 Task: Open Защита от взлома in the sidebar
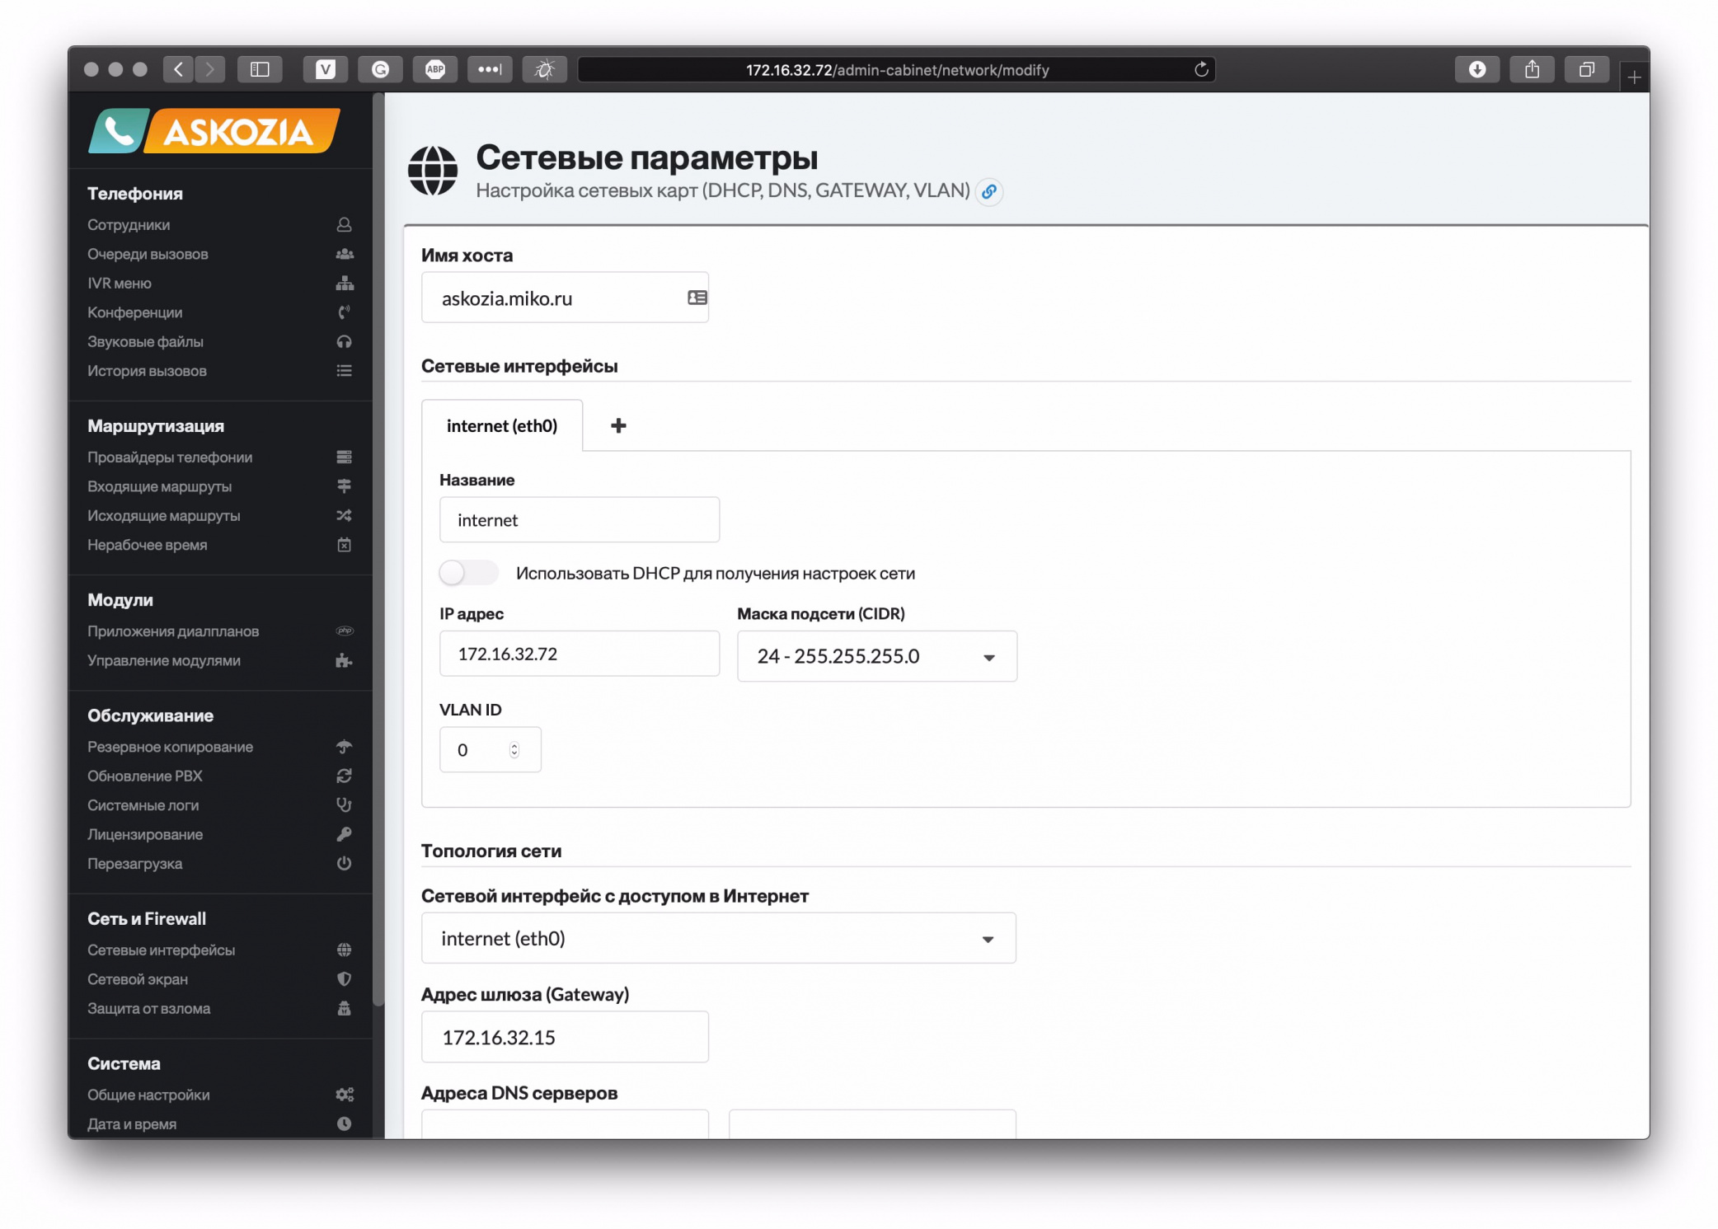pyautogui.click(x=149, y=1008)
